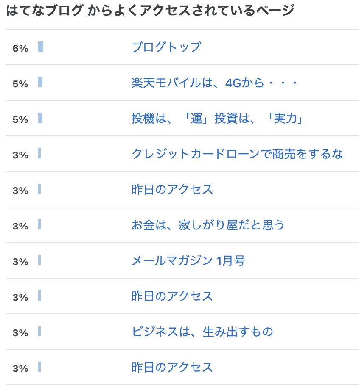
Task: Click the access bar in メールマガジン row
Action: click(39, 260)
